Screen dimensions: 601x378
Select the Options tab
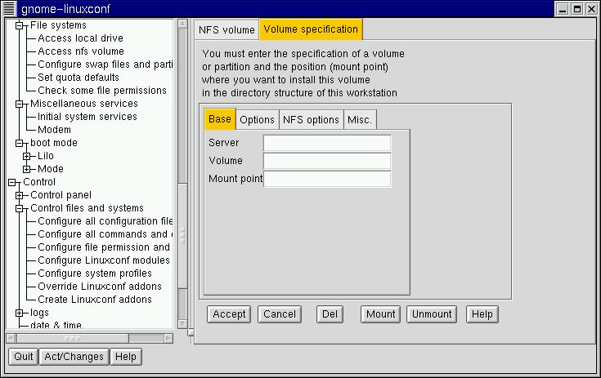[x=257, y=120]
